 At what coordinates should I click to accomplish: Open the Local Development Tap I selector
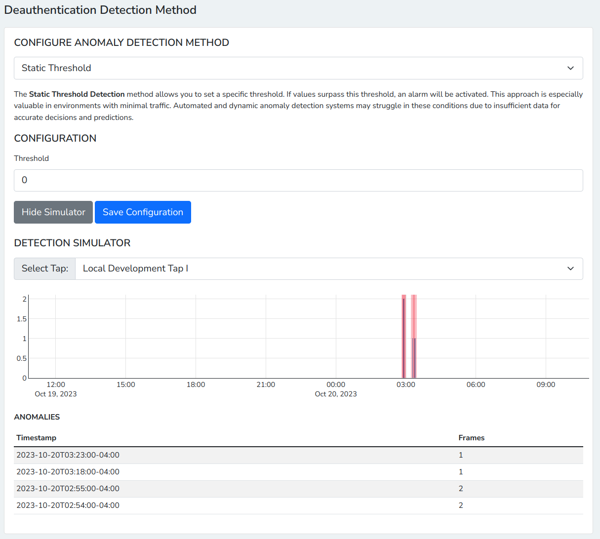(x=329, y=269)
